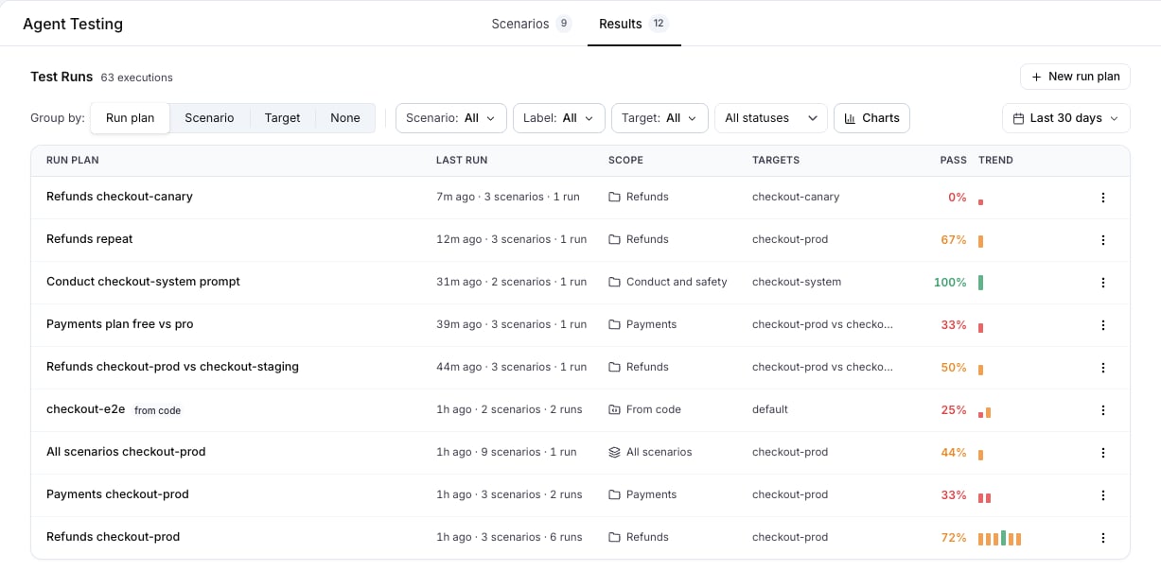Click layers icon beside All scenarios scope
The width and height of the screenshot is (1161, 571).
[x=614, y=452]
